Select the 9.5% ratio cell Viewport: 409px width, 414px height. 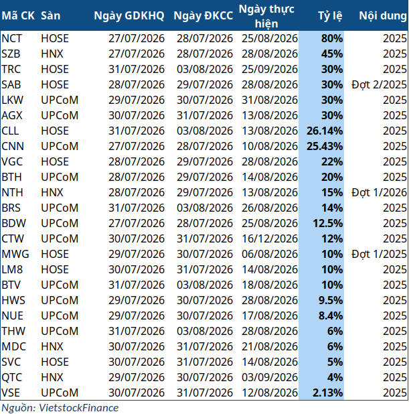click(331, 300)
